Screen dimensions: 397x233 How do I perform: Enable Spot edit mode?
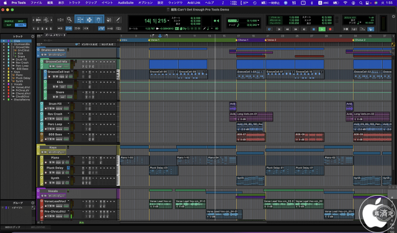pos(20,21)
